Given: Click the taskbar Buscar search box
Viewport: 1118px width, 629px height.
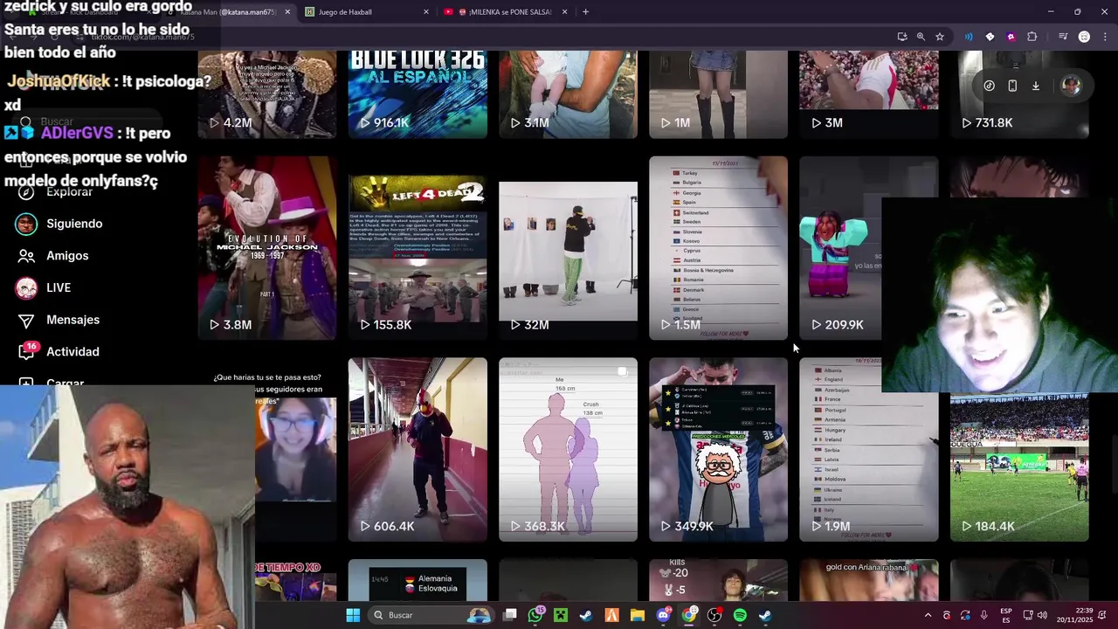Looking at the screenshot, I should click(x=431, y=615).
